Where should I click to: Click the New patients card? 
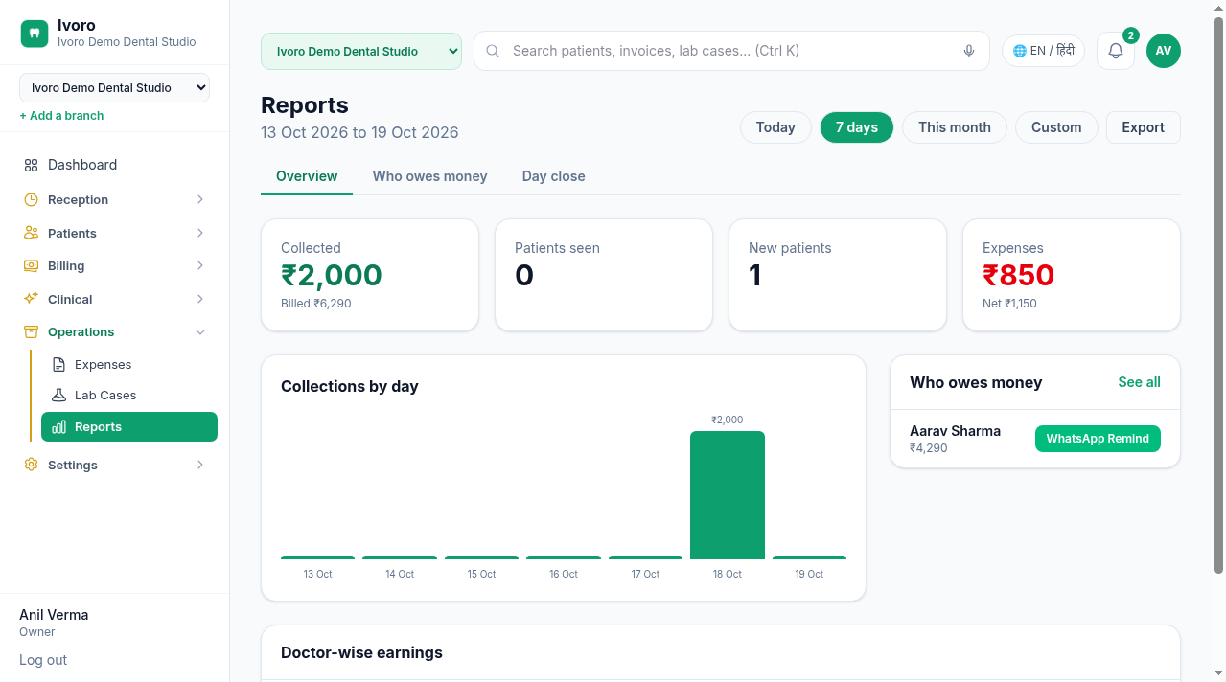[x=838, y=276]
